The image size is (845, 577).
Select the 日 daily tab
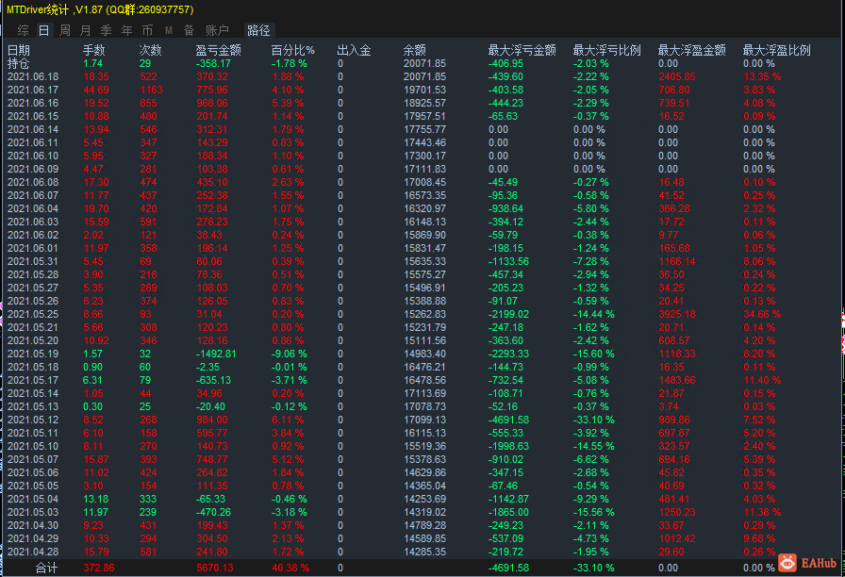pos(44,31)
